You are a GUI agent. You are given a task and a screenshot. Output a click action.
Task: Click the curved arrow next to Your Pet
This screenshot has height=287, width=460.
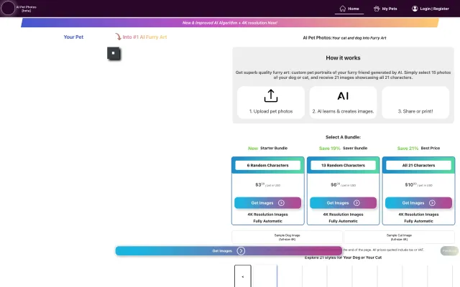tap(118, 36)
